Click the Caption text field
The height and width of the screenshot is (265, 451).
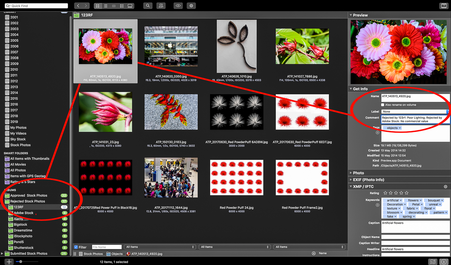click(415, 227)
